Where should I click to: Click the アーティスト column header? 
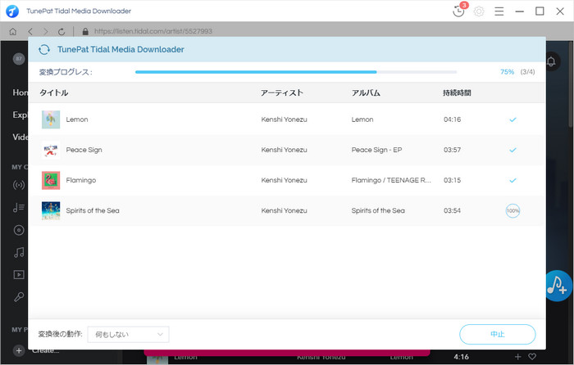pos(282,92)
